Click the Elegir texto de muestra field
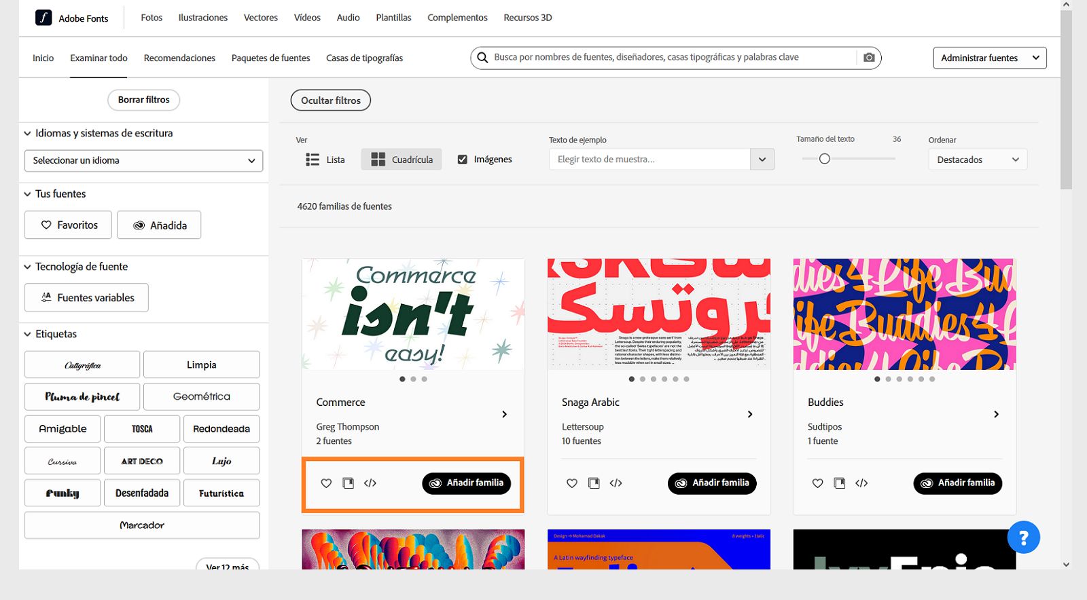This screenshot has height=600, width=1087. click(x=649, y=160)
